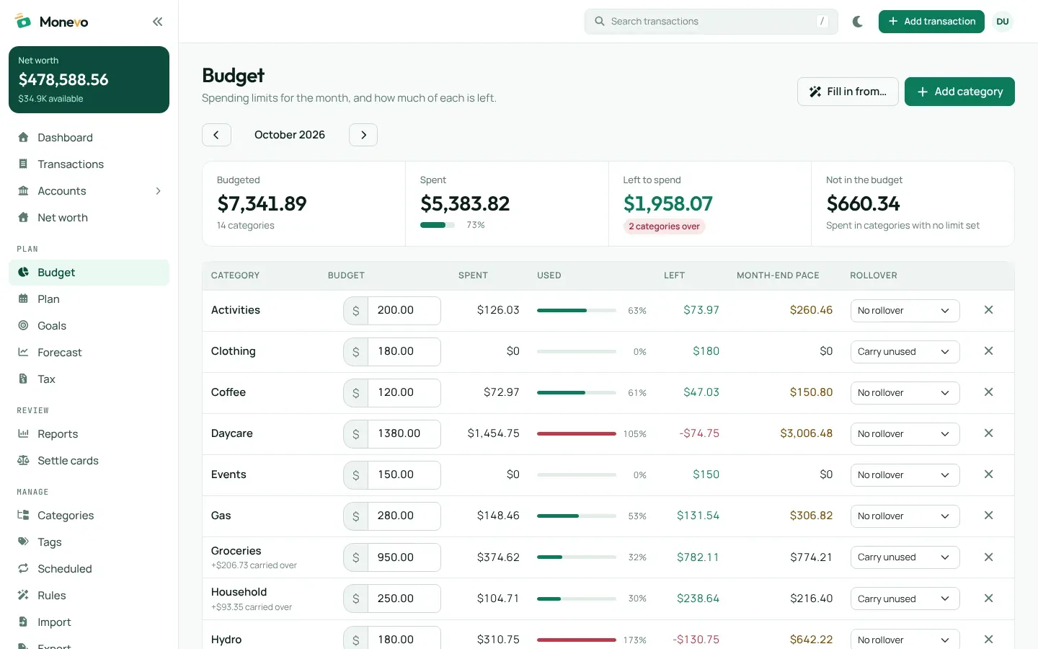Open Transactions page

[x=89, y=164]
